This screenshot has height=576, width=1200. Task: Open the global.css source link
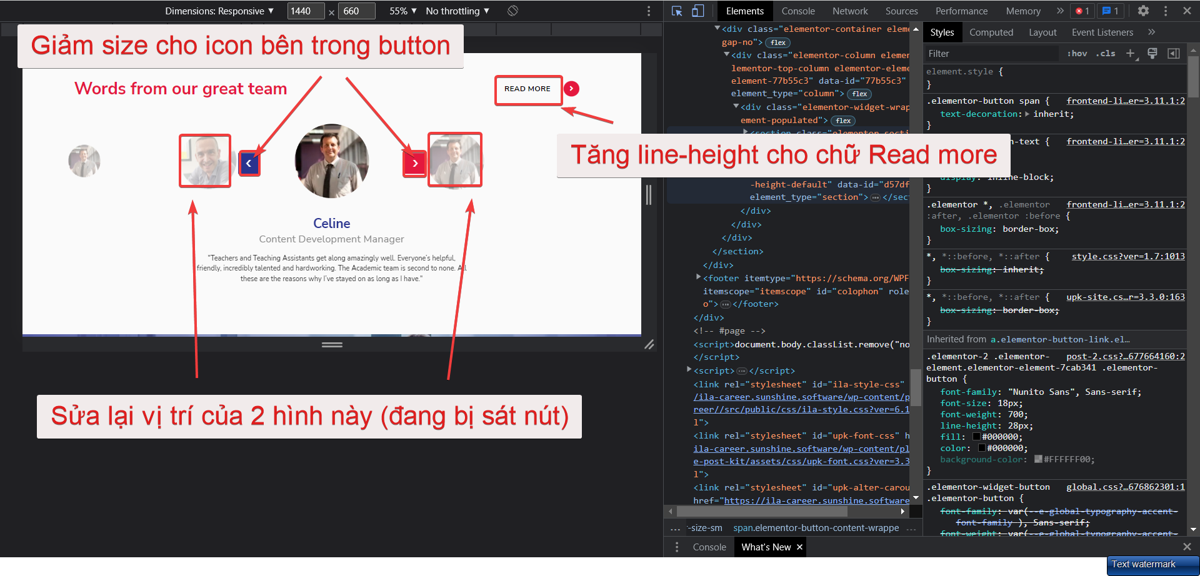coord(1126,487)
